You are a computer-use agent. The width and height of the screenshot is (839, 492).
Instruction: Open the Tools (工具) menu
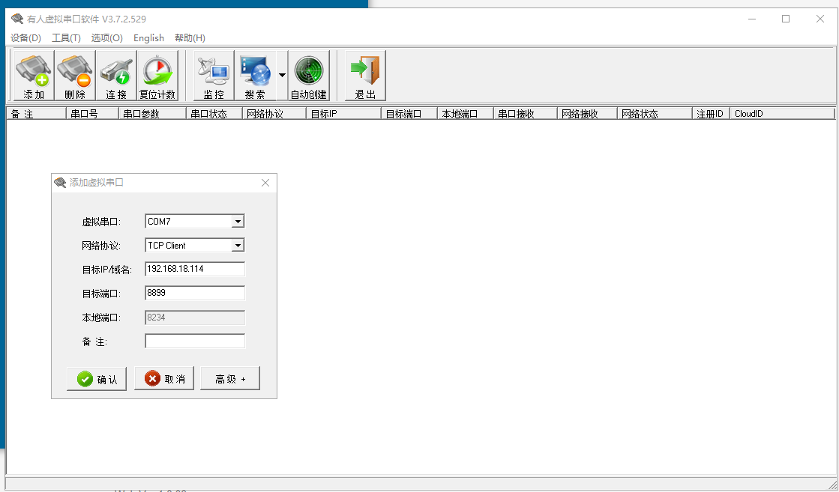pyautogui.click(x=66, y=38)
